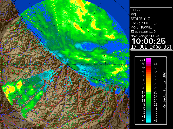Click the orange swatch of reflectivity legend
173x129 pixels.
click(149, 78)
